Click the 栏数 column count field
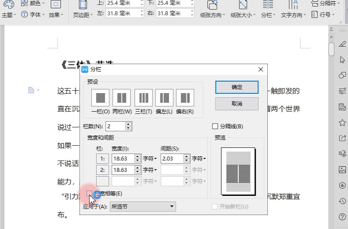This screenshot has height=229, width=348. pyautogui.click(x=115, y=126)
